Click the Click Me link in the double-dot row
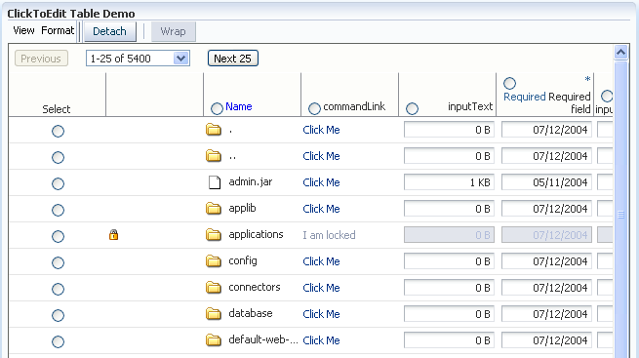639x358 pixels. [321, 156]
